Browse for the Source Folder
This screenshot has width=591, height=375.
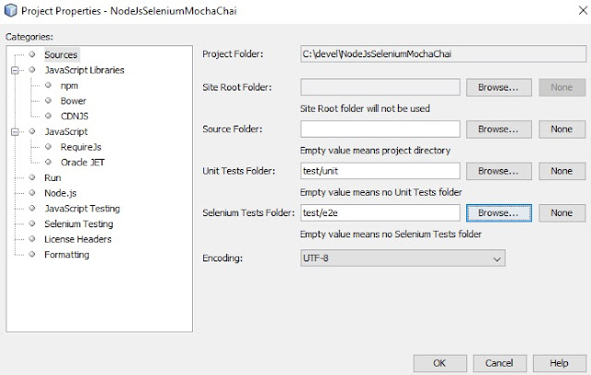(499, 129)
